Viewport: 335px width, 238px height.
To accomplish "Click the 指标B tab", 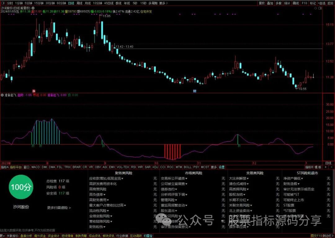I will click(x=309, y=167).
